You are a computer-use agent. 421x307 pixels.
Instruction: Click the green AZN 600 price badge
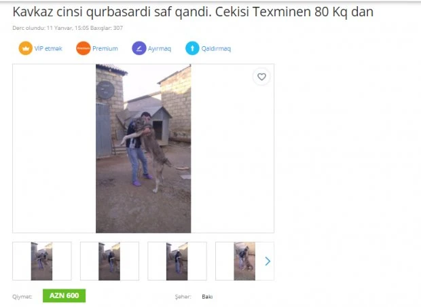(65, 295)
